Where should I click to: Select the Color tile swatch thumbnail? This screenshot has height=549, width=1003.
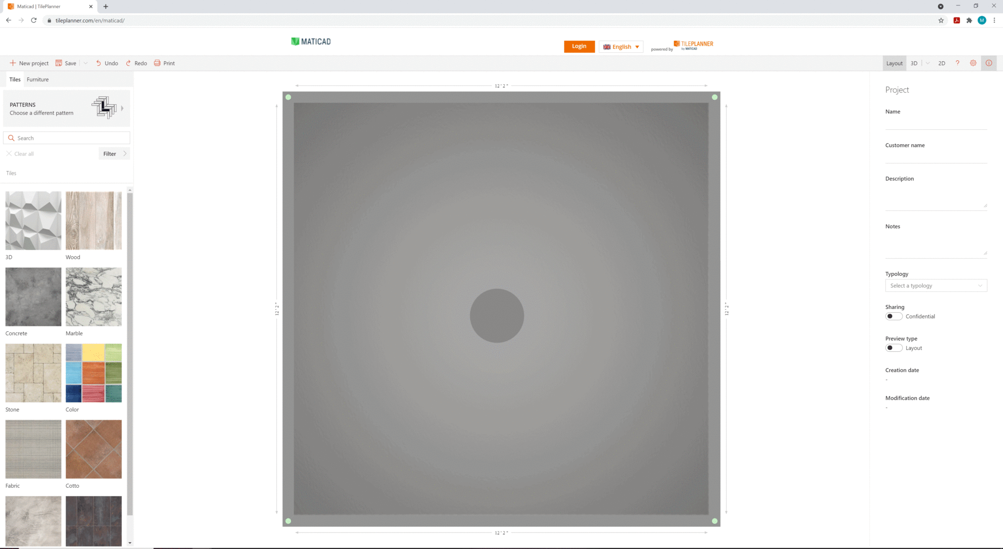pos(93,373)
